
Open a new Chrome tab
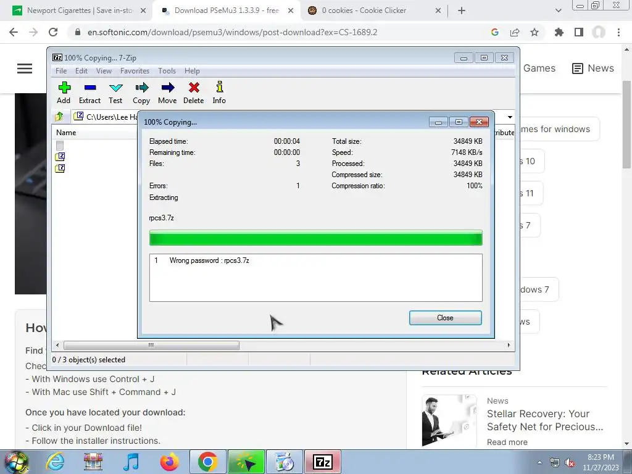[462, 11]
